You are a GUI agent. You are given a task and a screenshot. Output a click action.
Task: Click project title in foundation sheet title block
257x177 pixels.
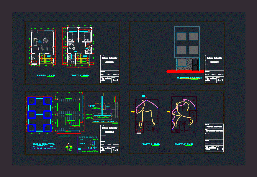pyautogui.click(x=110, y=128)
